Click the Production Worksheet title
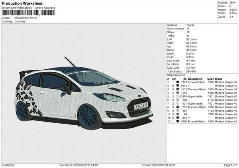The height and width of the screenshot is (168, 239). [x=22, y=4]
